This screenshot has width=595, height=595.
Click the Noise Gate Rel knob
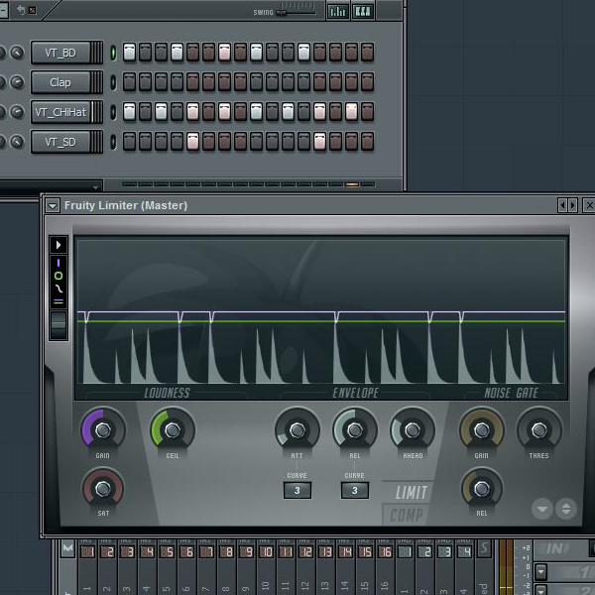tap(482, 489)
